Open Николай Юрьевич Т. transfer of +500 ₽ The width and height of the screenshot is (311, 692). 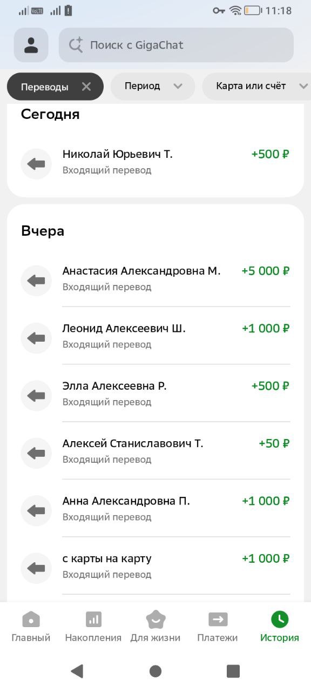pos(155,162)
